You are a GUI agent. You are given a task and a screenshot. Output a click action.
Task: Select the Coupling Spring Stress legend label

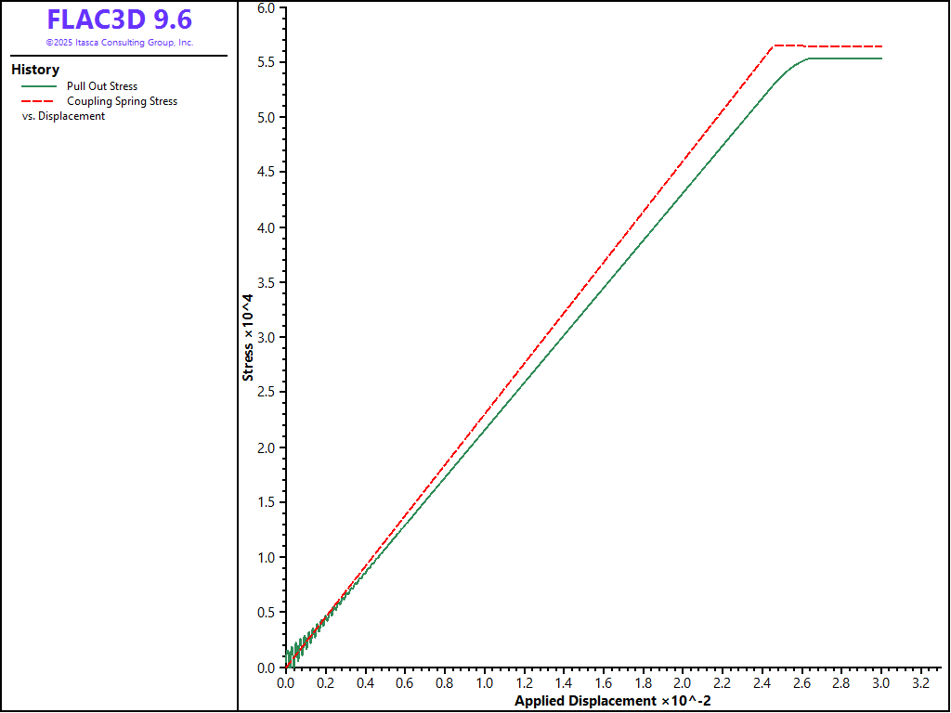(122, 101)
